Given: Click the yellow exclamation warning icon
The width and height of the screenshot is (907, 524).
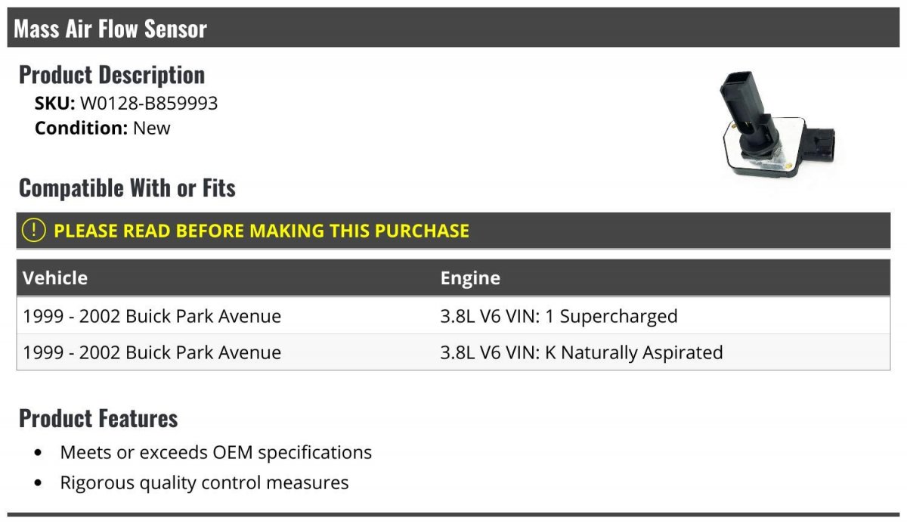Looking at the screenshot, I should 33,231.
